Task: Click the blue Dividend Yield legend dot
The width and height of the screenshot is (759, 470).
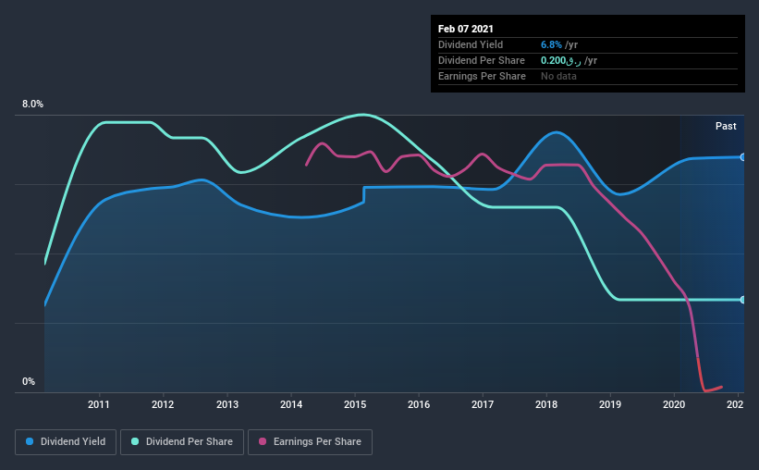Action: 30,441
